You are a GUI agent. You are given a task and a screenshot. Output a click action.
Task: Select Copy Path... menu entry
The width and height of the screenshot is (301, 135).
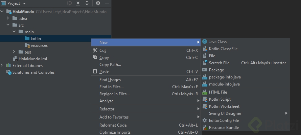tap(146, 65)
